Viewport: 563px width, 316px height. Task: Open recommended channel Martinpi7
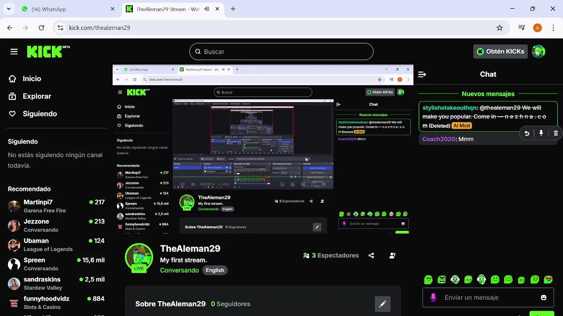pos(56,206)
